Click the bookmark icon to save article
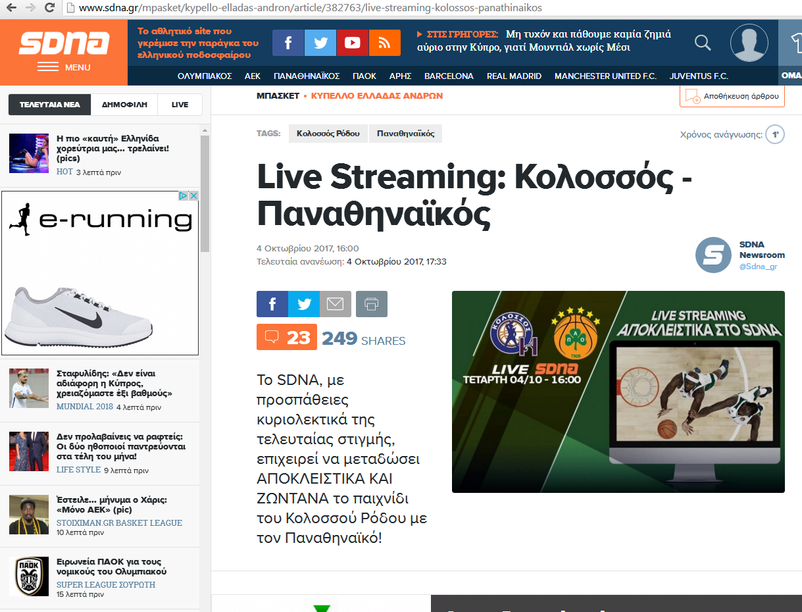The image size is (802, 612). [692, 97]
